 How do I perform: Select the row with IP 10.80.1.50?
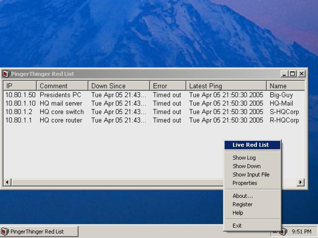pos(154,95)
